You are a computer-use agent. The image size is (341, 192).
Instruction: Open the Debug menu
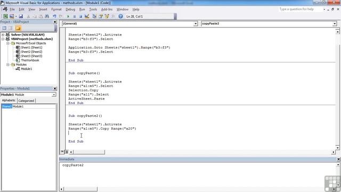pyautogui.click(x=70, y=10)
